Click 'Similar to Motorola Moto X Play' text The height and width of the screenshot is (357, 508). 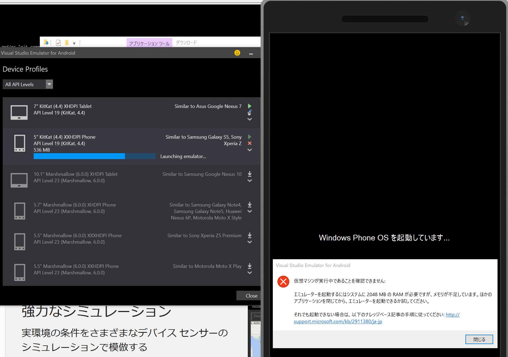click(207, 266)
